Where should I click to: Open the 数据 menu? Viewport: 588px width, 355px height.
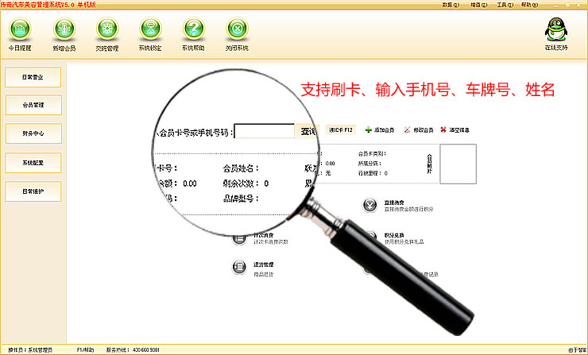click(x=451, y=5)
